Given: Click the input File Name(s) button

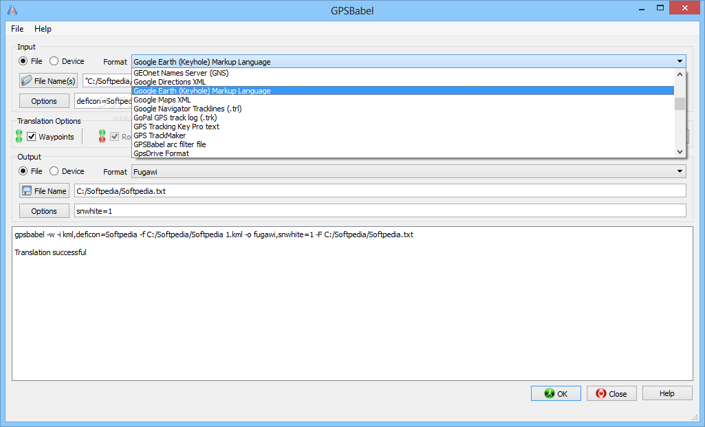Looking at the screenshot, I should pos(49,80).
